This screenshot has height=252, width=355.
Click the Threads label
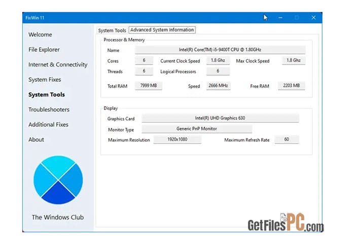tap(115, 72)
